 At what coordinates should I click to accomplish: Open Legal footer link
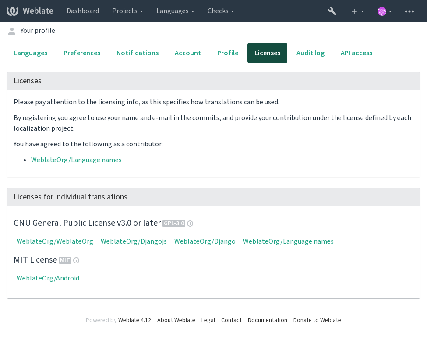pyautogui.click(x=208, y=320)
